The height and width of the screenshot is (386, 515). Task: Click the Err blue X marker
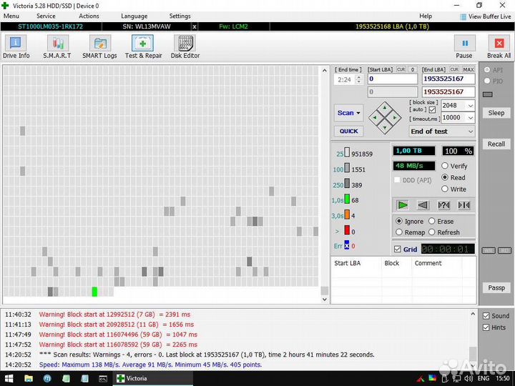[347, 245]
